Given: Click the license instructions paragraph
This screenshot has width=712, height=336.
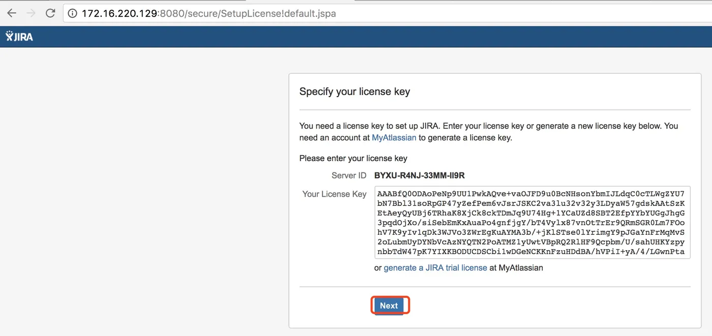Looking at the screenshot, I should pos(488,126).
